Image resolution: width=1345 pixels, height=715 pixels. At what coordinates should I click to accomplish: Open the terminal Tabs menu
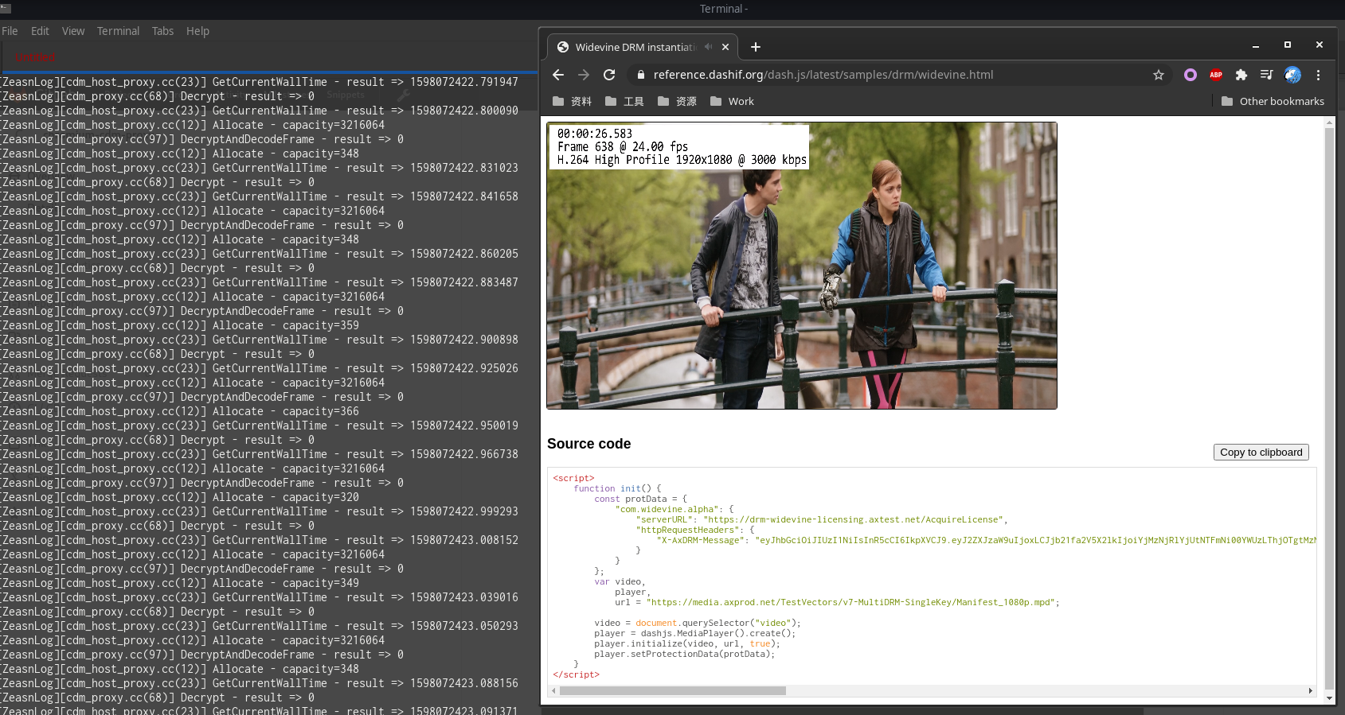pos(162,31)
